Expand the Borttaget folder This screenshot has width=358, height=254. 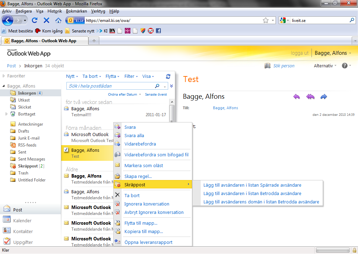(6, 114)
